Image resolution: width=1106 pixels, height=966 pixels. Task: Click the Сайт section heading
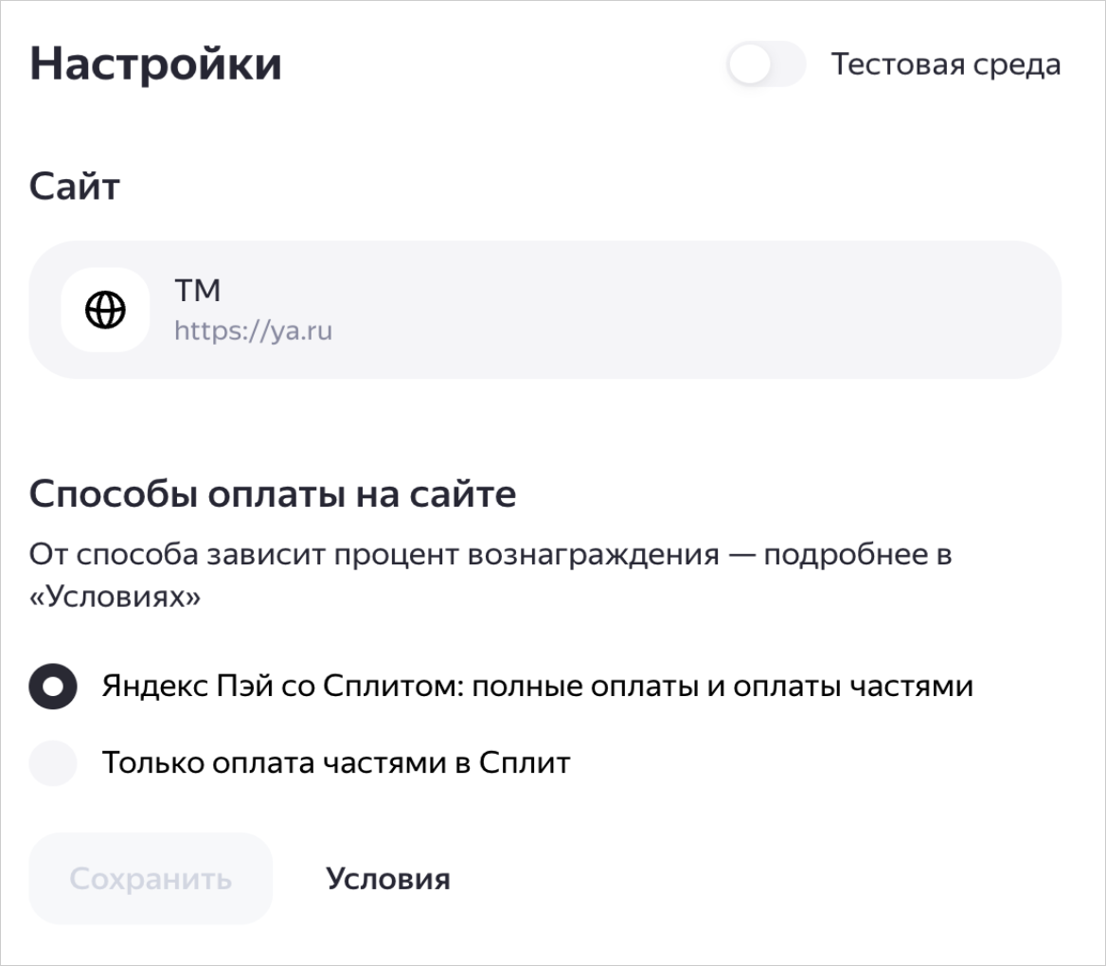(x=74, y=187)
